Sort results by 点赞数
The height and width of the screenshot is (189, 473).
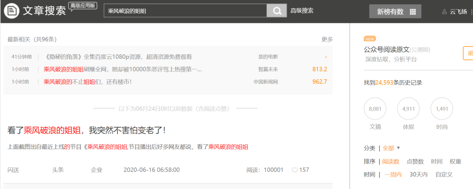click(415, 161)
